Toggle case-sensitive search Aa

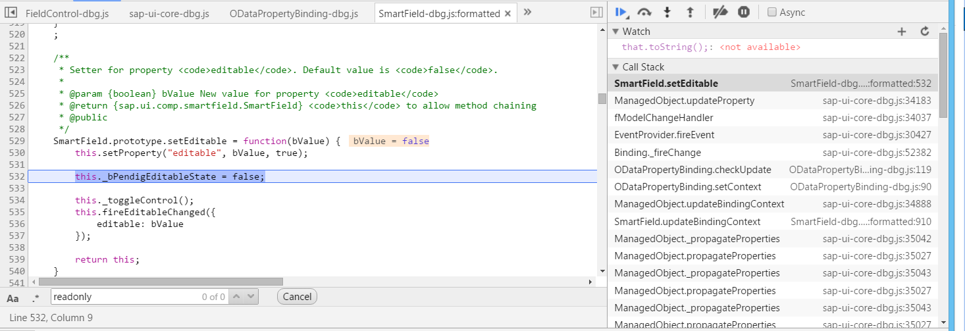(x=13, y=298)
